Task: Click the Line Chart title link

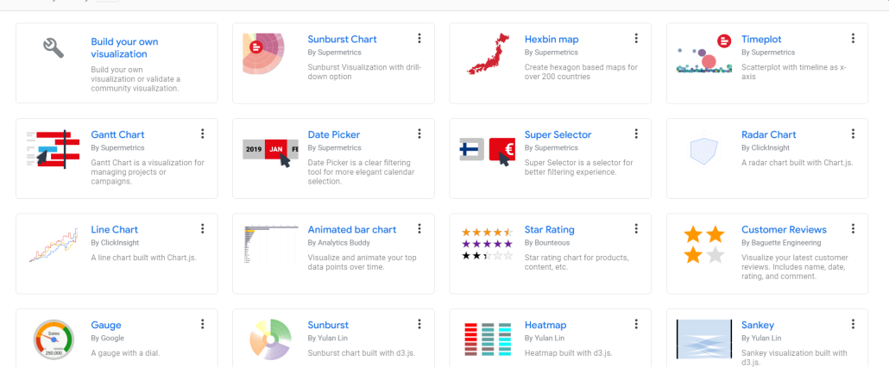Action: [114, 229]
